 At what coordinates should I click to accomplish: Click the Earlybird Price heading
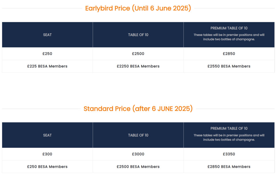[x=138, y=8]
